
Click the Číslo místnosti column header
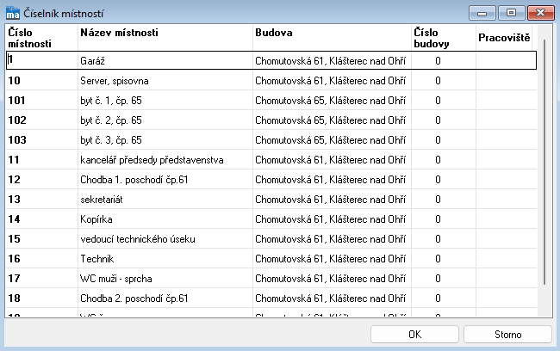pyautogui.click(x=42, y=38)
